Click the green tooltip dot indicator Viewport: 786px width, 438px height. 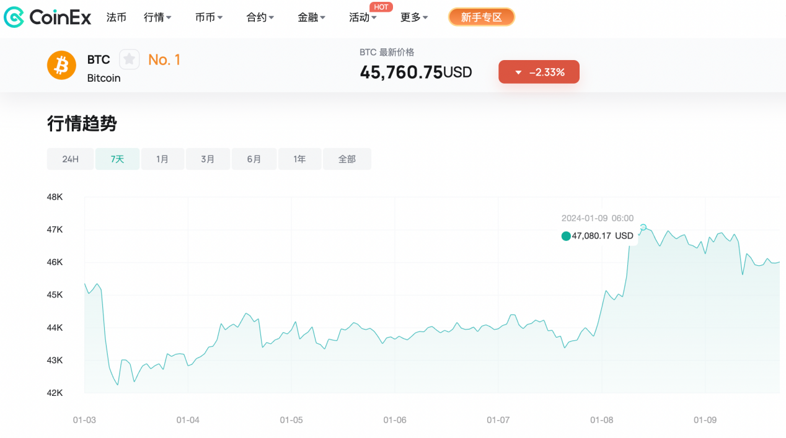tap(565, 235)
